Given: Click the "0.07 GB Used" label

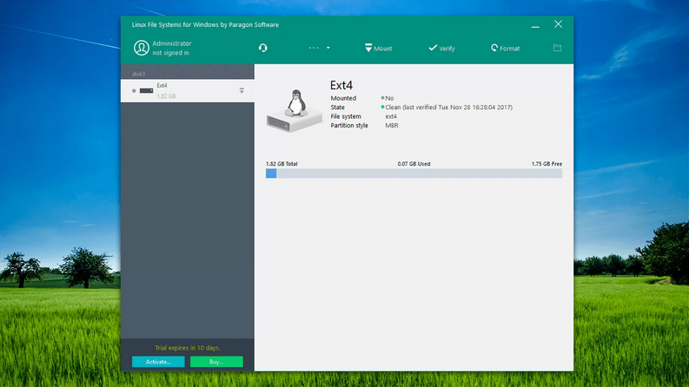Looking at the screenshot, I should click(414, 164).
